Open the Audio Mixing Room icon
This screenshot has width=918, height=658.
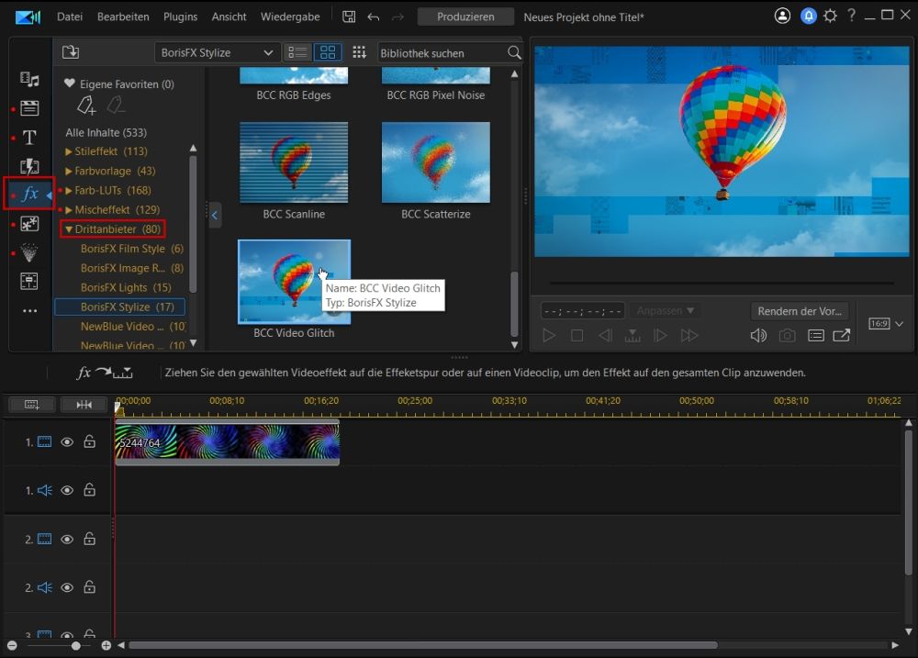point(29,282)
